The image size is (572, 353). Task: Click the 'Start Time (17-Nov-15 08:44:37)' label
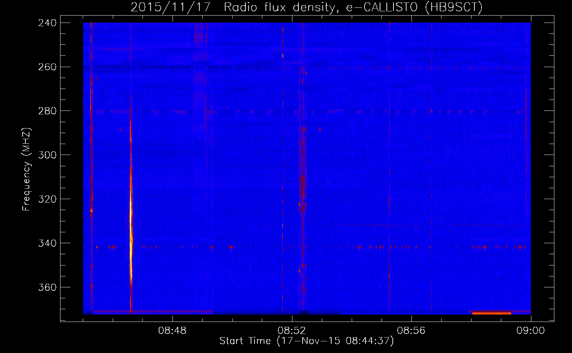(307, 341)
